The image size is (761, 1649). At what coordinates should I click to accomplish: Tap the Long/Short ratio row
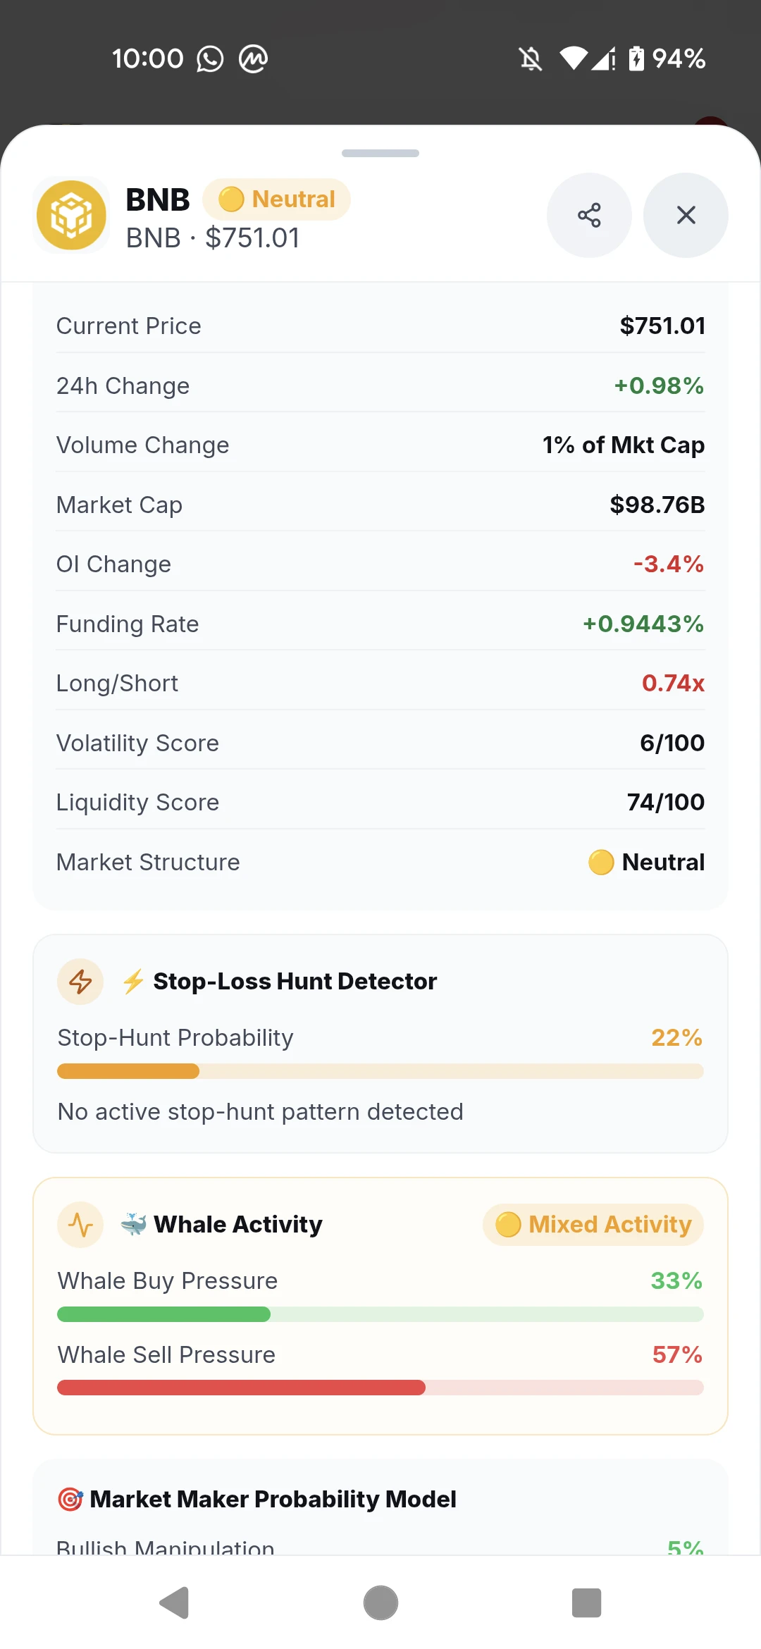click(x=380, y=683)
